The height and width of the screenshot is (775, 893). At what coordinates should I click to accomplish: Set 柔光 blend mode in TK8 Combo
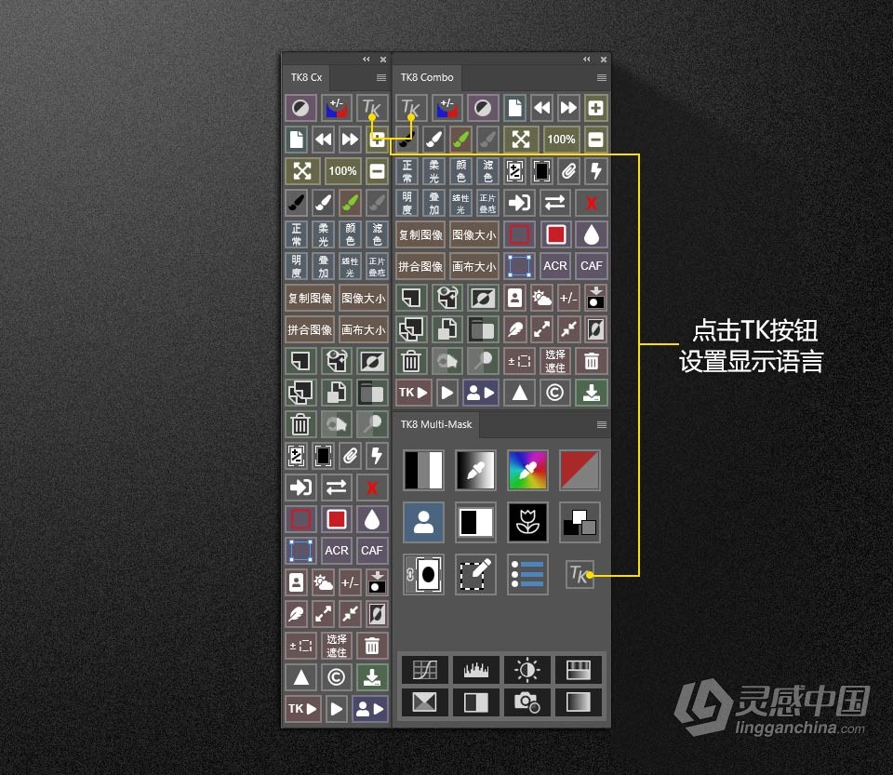pos(434,171)
